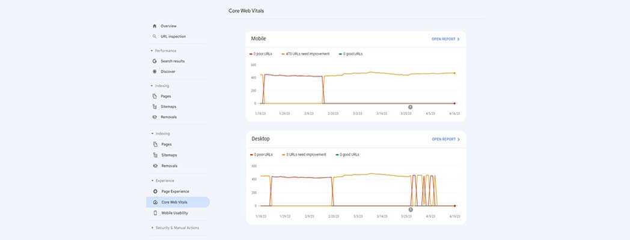Click the Overview home icon
The width and height of the screenshot is (630, 240).
click(x=154, y=26)
